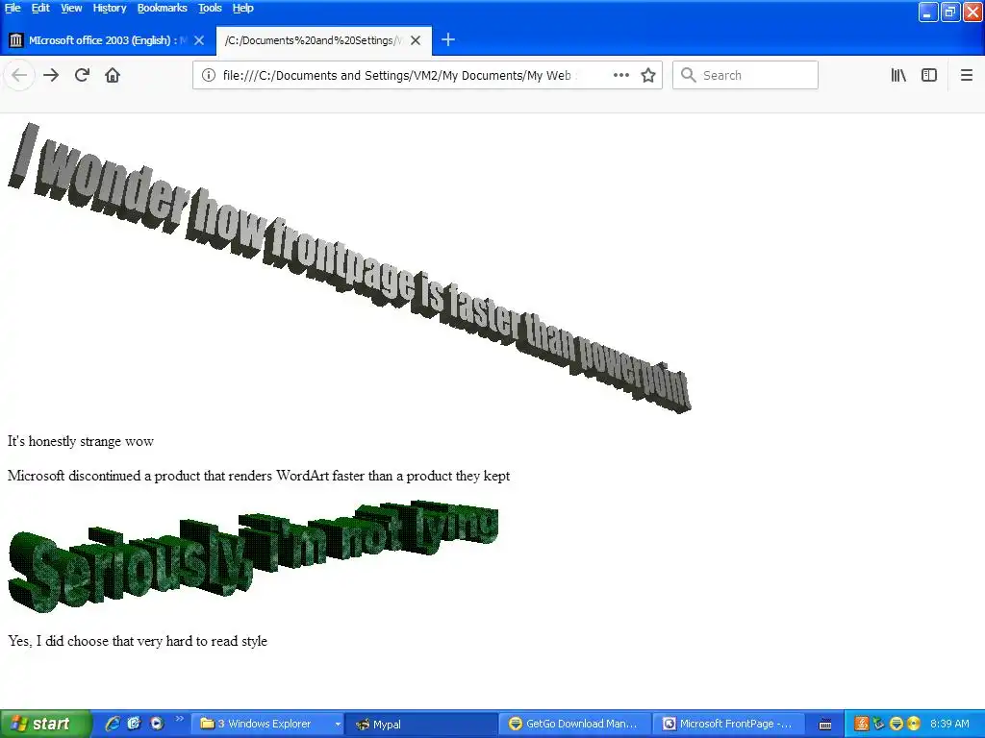
Task: Open a new tab with the plus
Action: point(448,40)
